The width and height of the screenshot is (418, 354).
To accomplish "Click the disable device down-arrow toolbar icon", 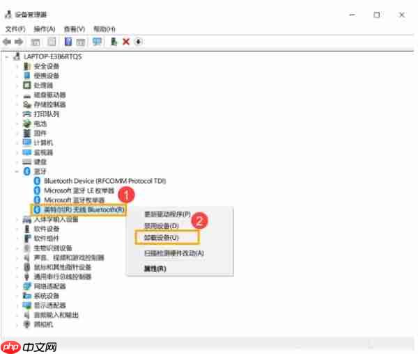I will pos(139,42).
